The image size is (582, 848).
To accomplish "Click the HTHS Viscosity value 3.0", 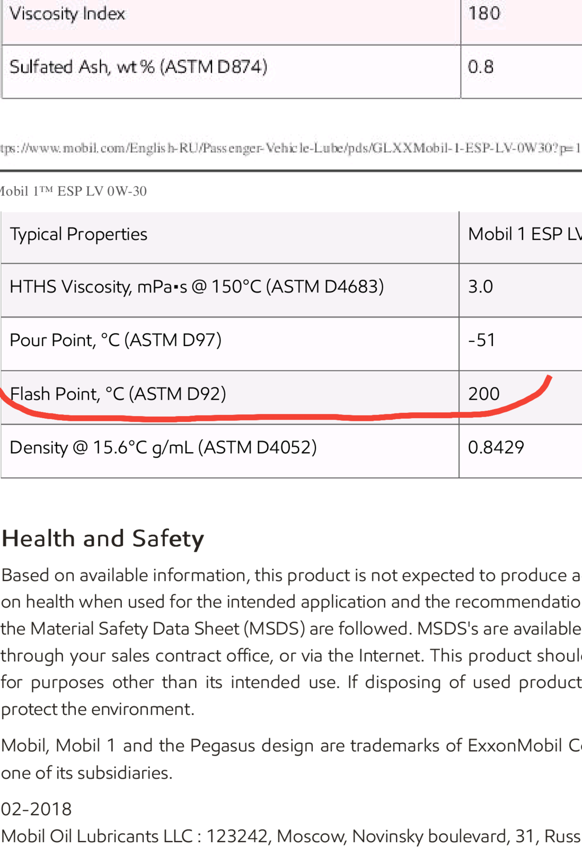I will click(x=481, y=287).
